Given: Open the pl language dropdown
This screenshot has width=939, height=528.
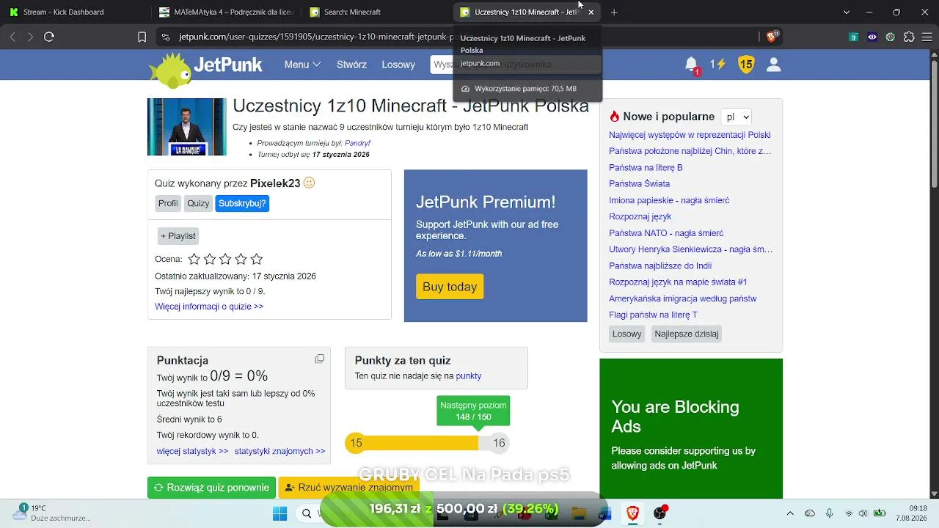Looking at the screenshot, I should point(736,117).
